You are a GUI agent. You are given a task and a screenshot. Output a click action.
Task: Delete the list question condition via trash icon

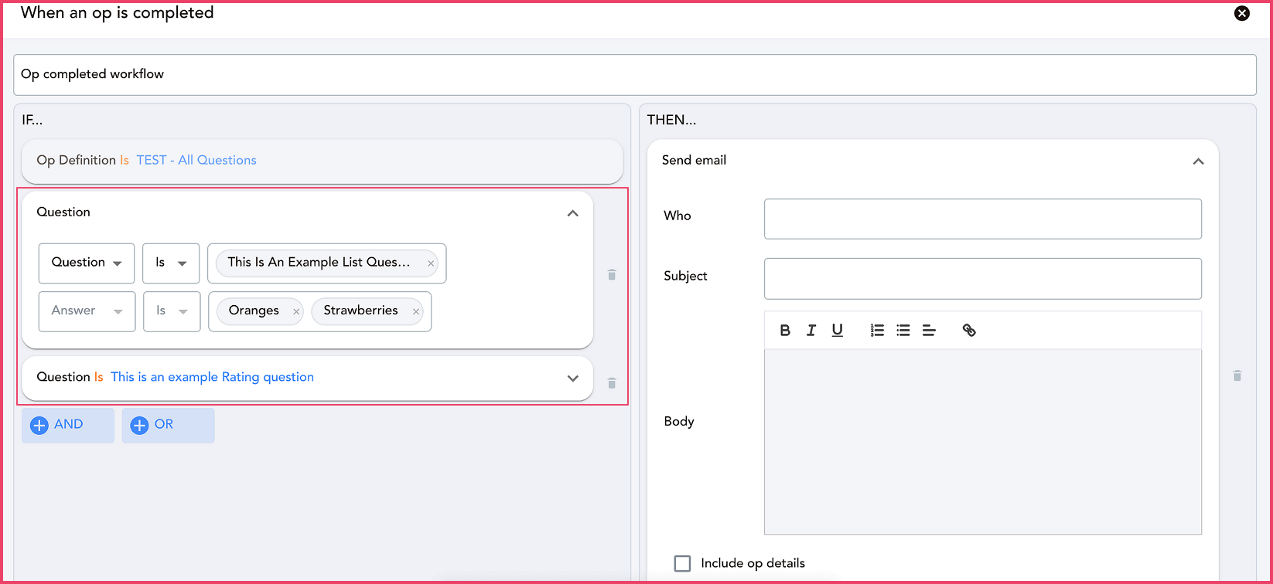pyautogui.click(x=612, y=274)
